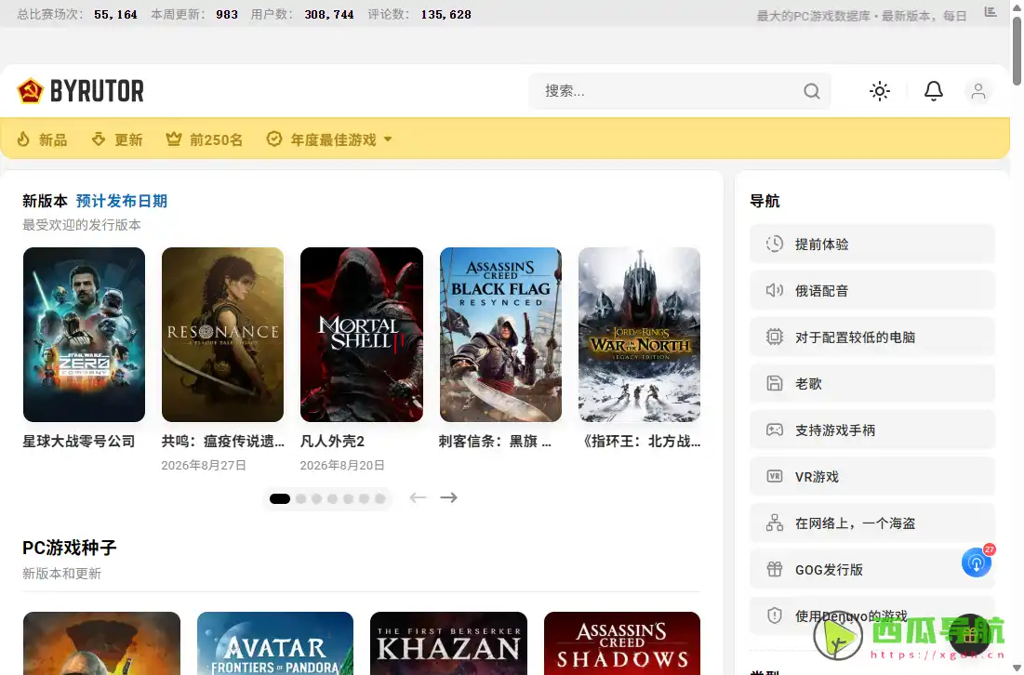Image resolution: width=1024 pixels, height=675 pixels.
Task: Open 提前体验 navigation item
Action: tap(871, 245)
